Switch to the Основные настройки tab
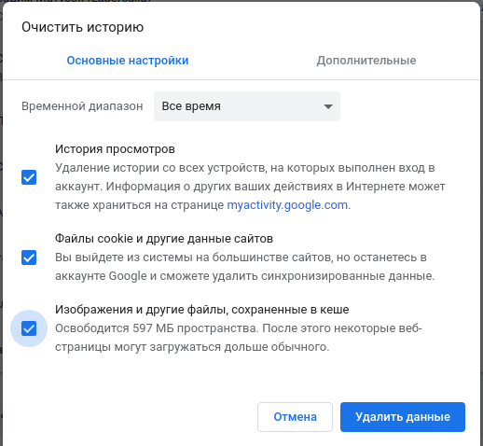Image resolution: width=483 pixels, height=446 pixels. (x=128, y=61)
